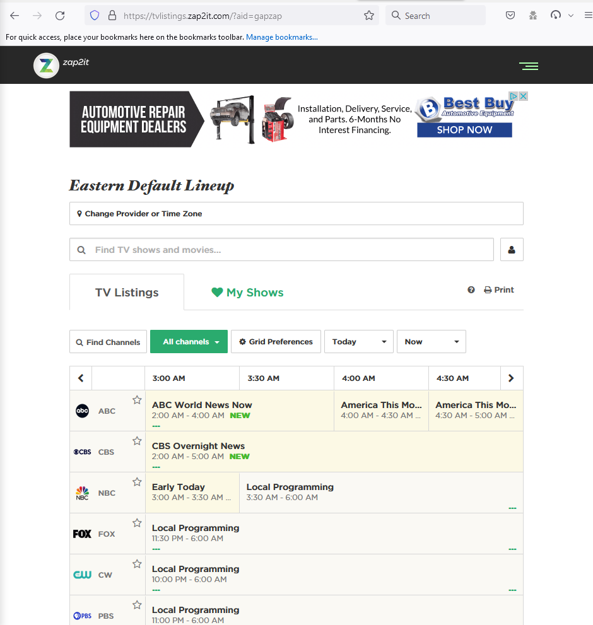Open the extensions puzzle icon
The image size is (593, 625).
(533, 16)
